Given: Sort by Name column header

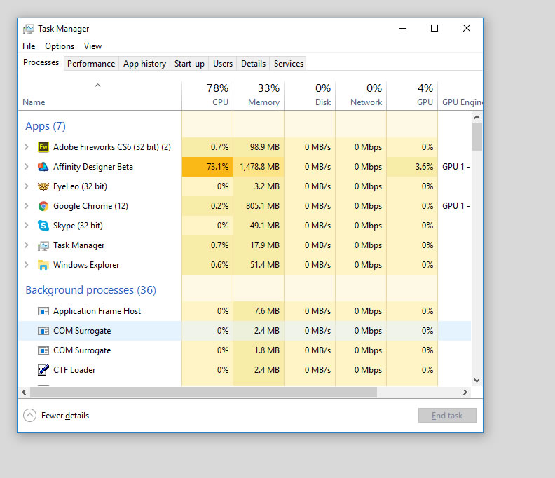Looking at the screenshot, I should tap(100, 95).
